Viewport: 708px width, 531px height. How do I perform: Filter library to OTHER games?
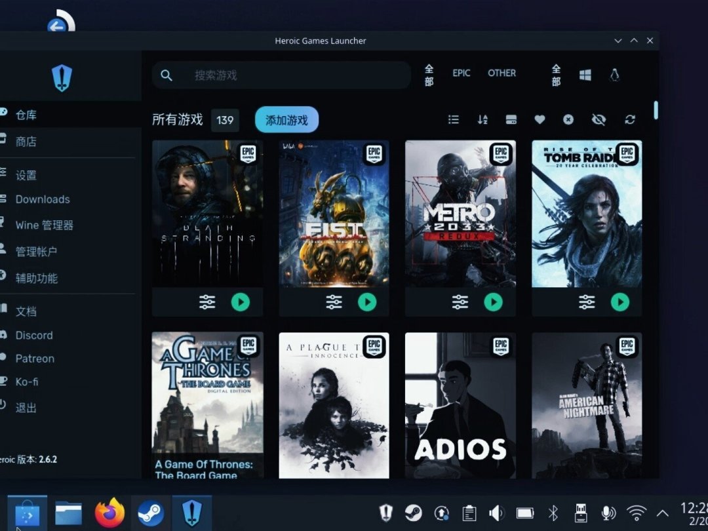[501, 73]
